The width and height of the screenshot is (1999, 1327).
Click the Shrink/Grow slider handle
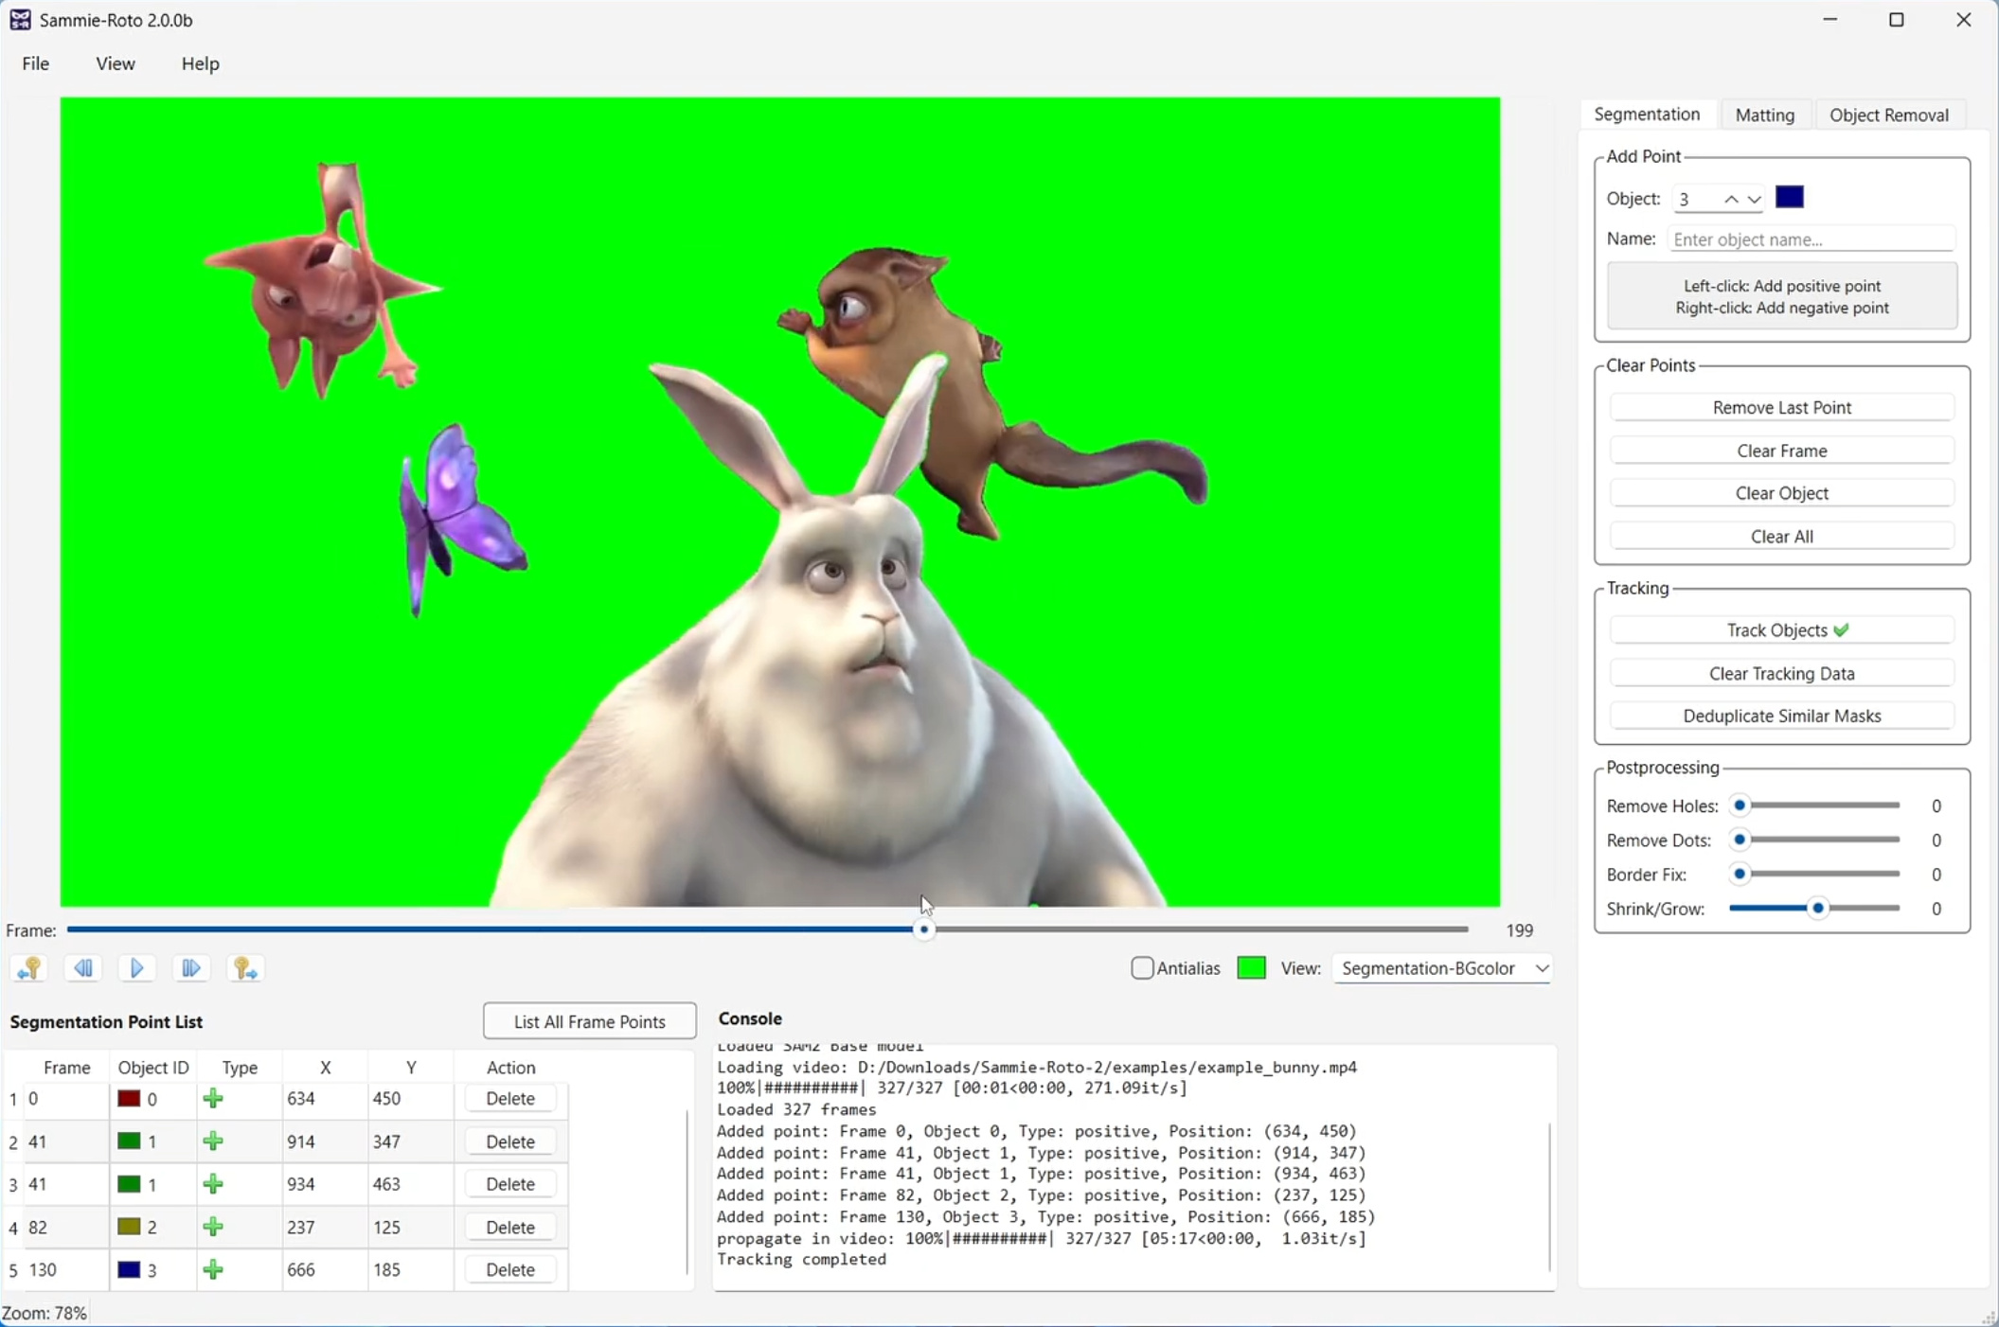point(1817,909)
